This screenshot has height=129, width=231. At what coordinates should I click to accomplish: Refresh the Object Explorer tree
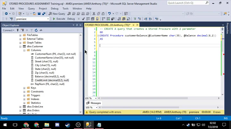[x=36, y=30]
